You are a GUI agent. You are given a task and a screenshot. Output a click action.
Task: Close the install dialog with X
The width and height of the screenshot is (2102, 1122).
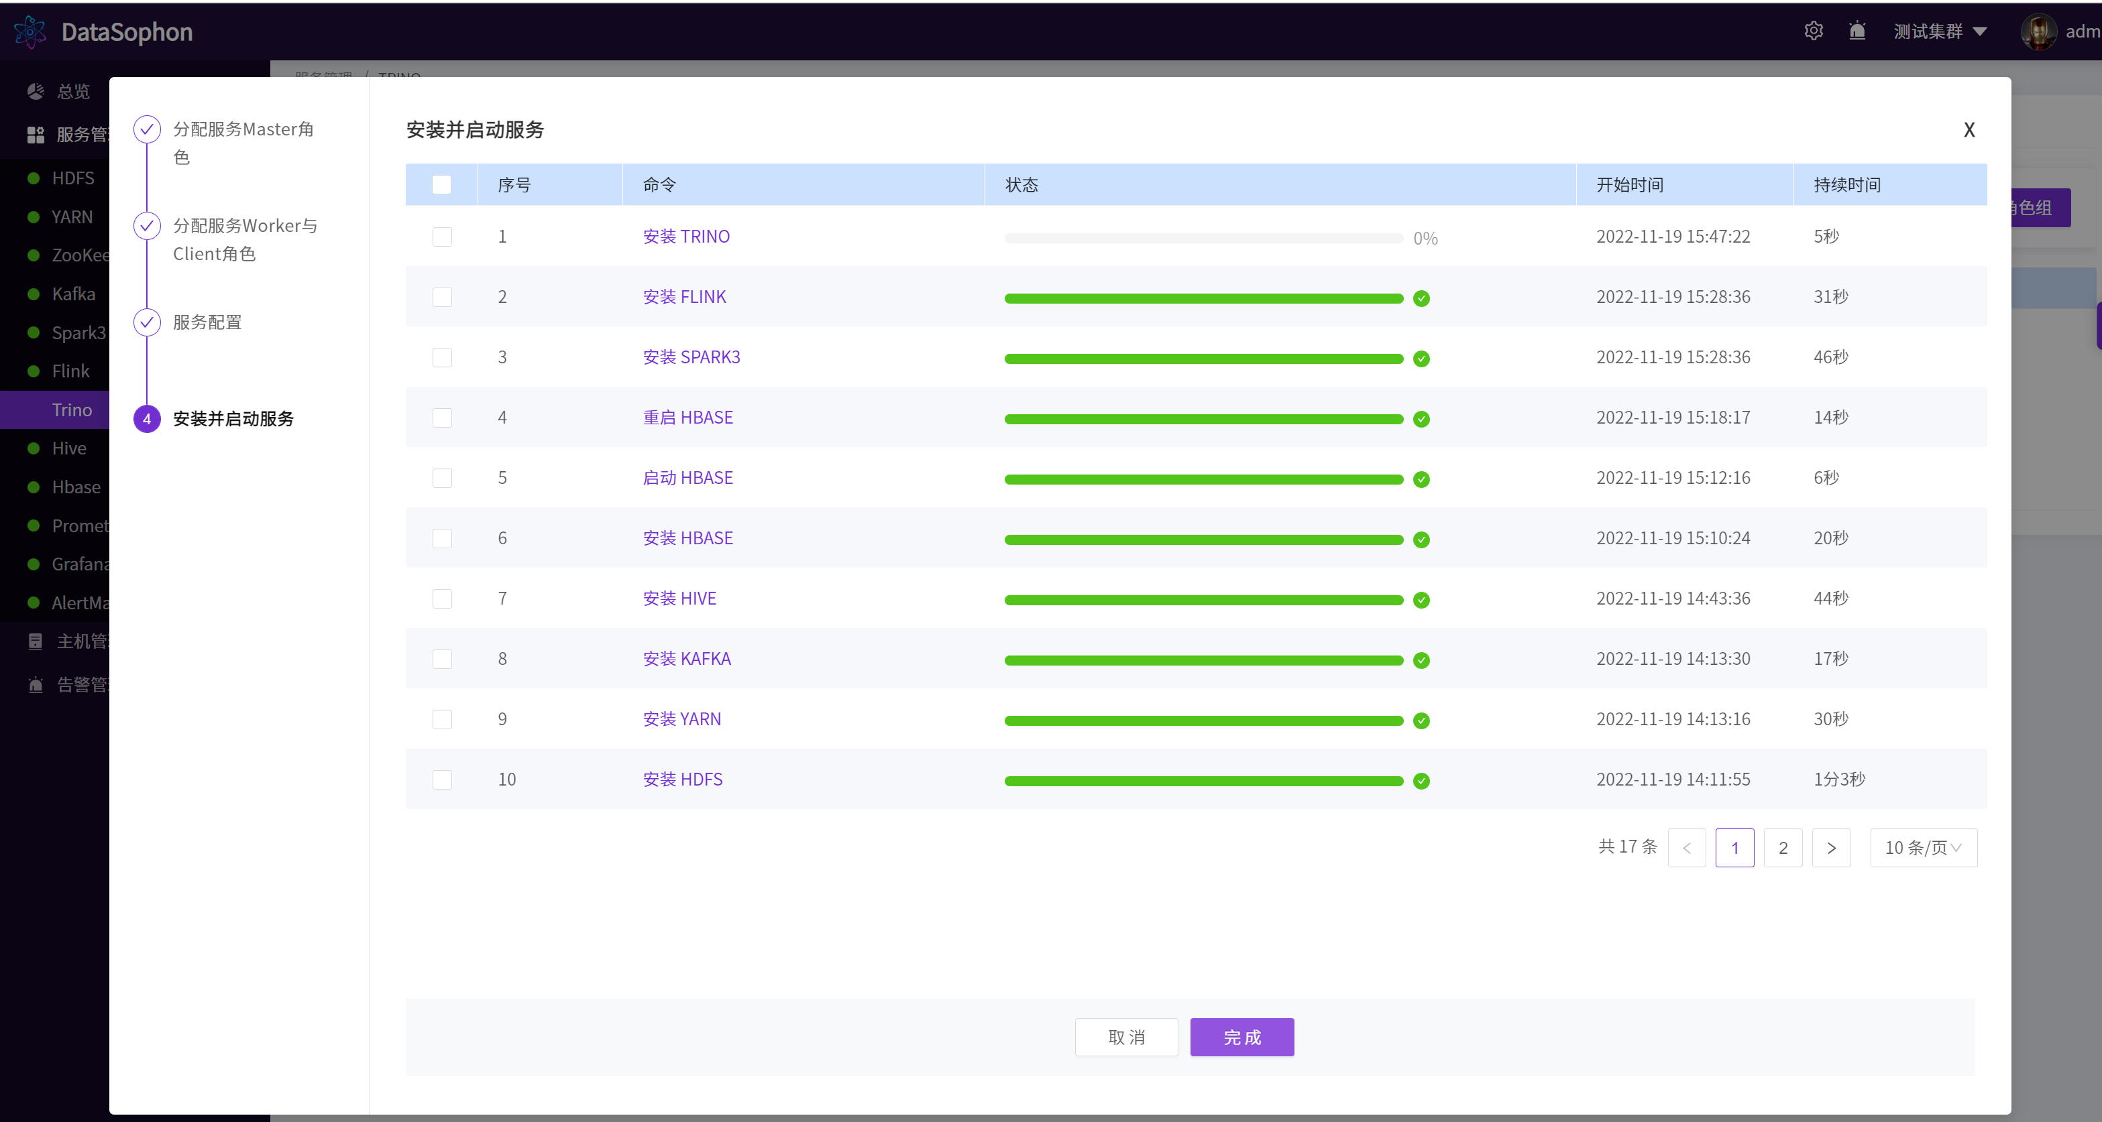point(1969,129)
